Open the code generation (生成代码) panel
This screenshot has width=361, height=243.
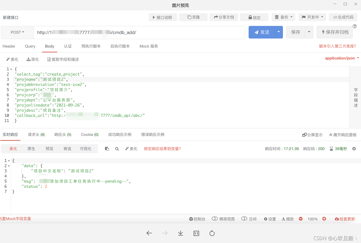point(343,17)
